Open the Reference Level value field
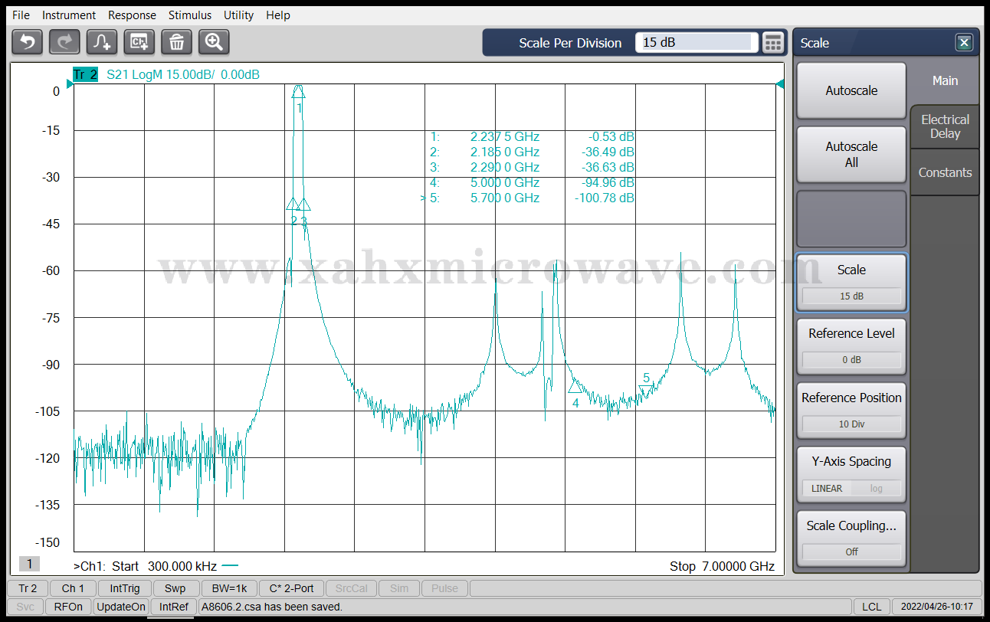Screen dimensions: 990x622 pos(851,359)
